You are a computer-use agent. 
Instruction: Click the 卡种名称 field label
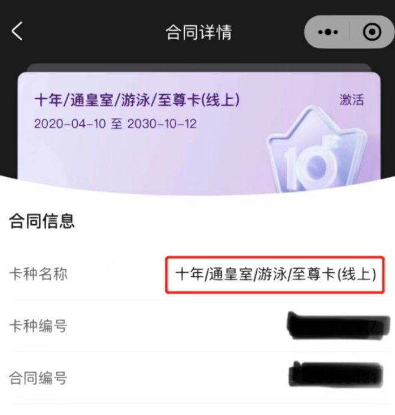click(38, 273)
